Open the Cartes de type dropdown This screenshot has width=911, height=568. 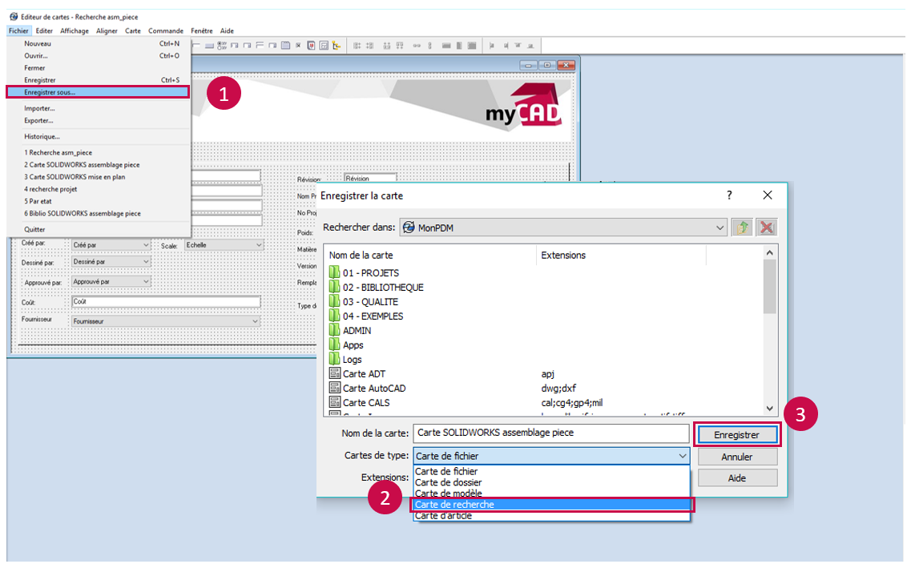tap(683, 456)
